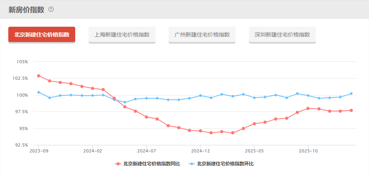The image size is (369, 176).
Task: Click blue data point at 2024-07
Action: click(x=146, y=98)
